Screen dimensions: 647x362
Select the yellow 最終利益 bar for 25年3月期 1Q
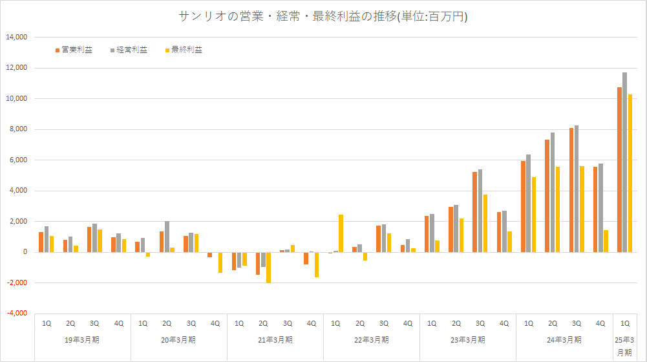tap(630, 173)
